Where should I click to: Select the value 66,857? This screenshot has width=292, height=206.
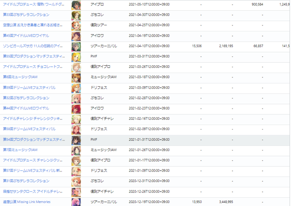(258, 46)
